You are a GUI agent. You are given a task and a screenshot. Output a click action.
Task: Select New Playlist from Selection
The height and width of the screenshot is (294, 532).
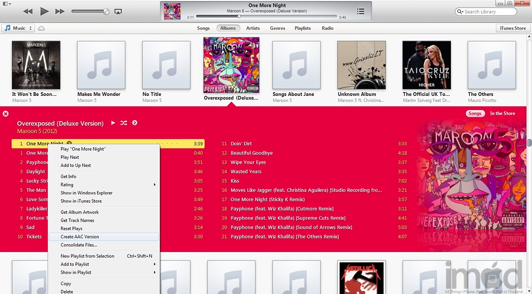click(x=104, y=256)
